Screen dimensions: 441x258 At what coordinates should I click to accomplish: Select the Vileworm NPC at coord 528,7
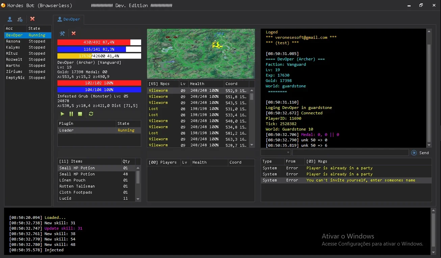(198, 145)
